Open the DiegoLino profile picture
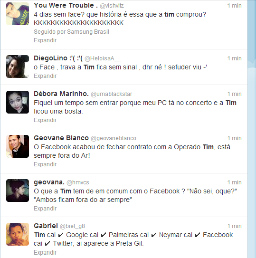The width and height of the screenshot is (256, 258). click(18, 67)
